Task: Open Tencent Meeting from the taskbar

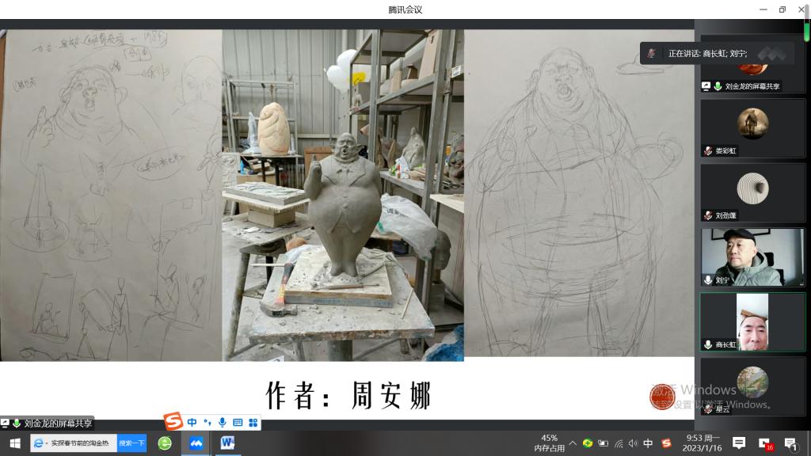Action: 196,443
